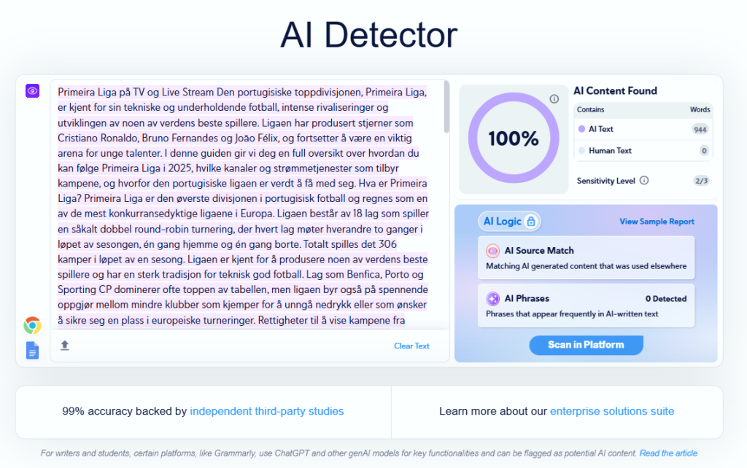
Task: Click the 100% AI score ring
Action: coord(514,139)
